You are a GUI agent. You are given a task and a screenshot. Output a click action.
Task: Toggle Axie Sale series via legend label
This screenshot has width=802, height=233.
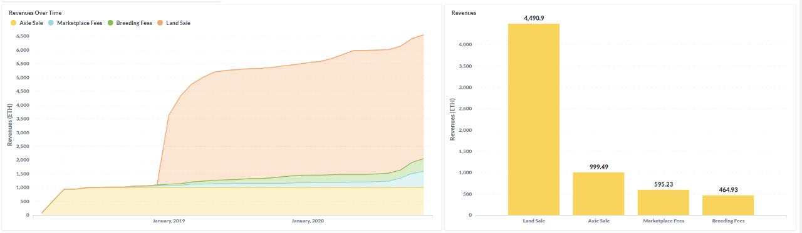click(31, 23)
